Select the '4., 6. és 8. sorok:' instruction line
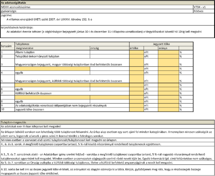This screenshot has width=215, height=176. (81, 144)
